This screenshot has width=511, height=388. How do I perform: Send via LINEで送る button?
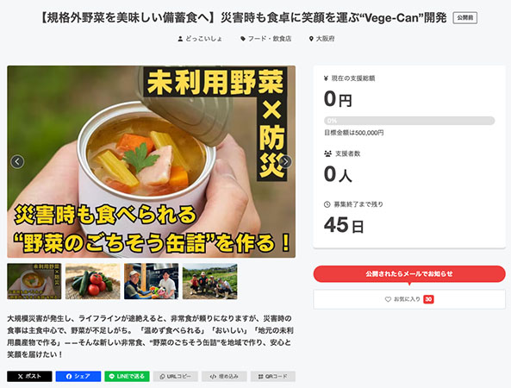coord(127,376)
